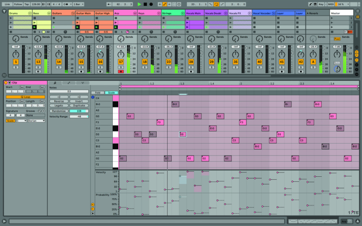Click the Record button in transport

151,4
